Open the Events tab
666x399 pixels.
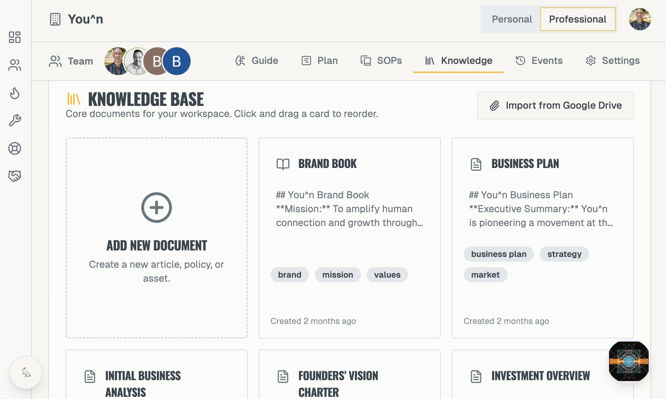coord(539,61)
